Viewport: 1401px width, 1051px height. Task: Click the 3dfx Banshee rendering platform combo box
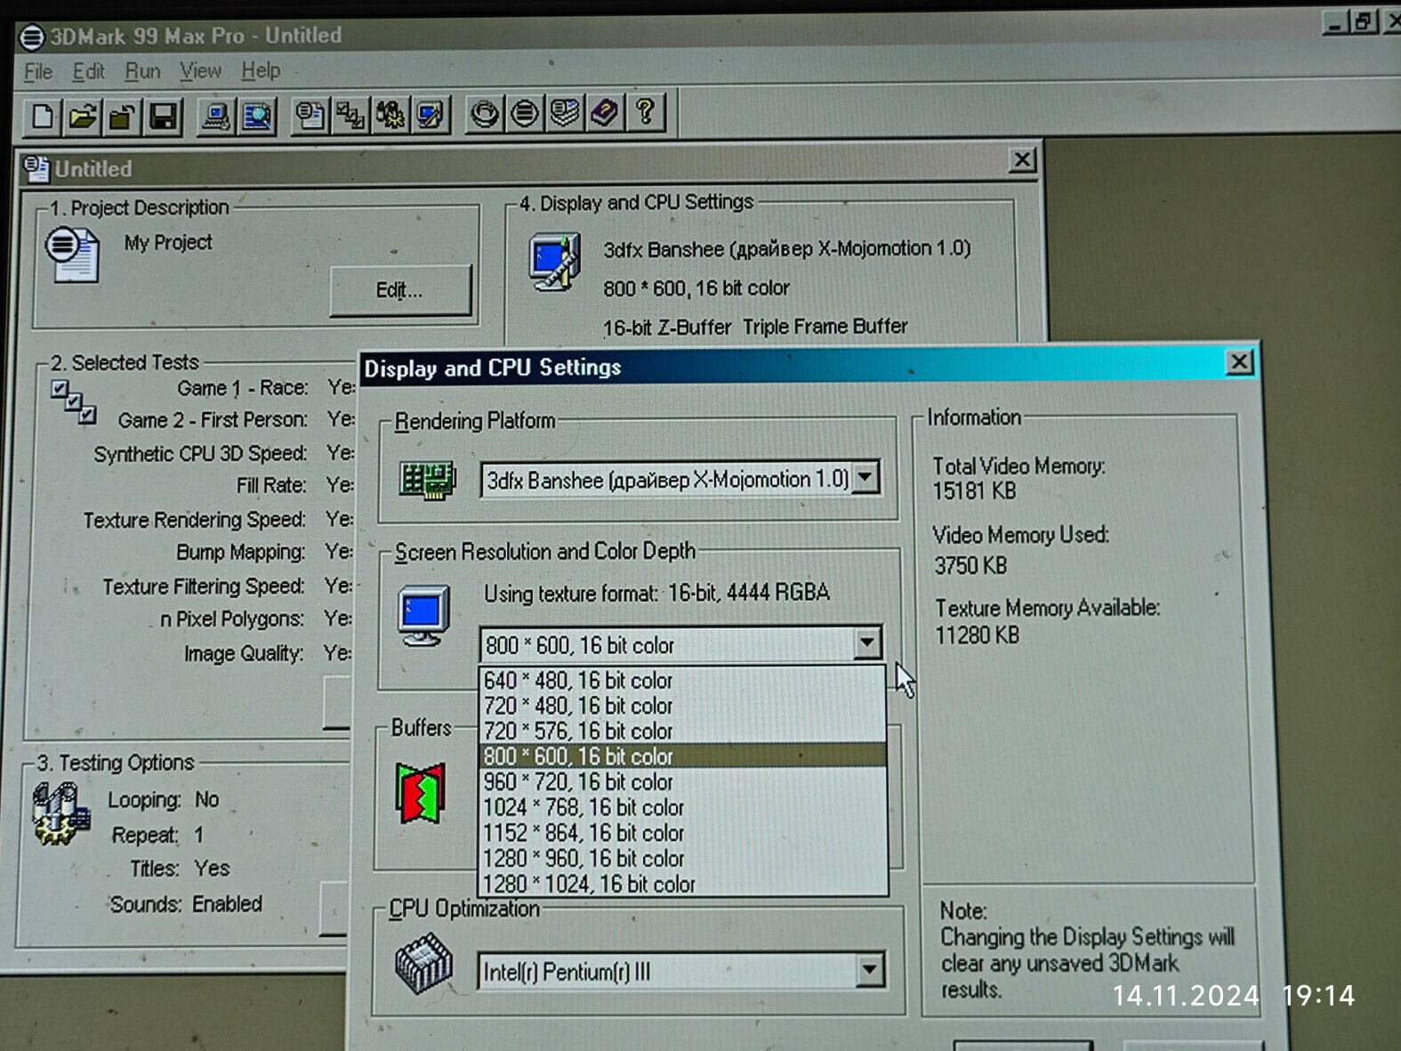pyautogui.click(x=680, y=480)
